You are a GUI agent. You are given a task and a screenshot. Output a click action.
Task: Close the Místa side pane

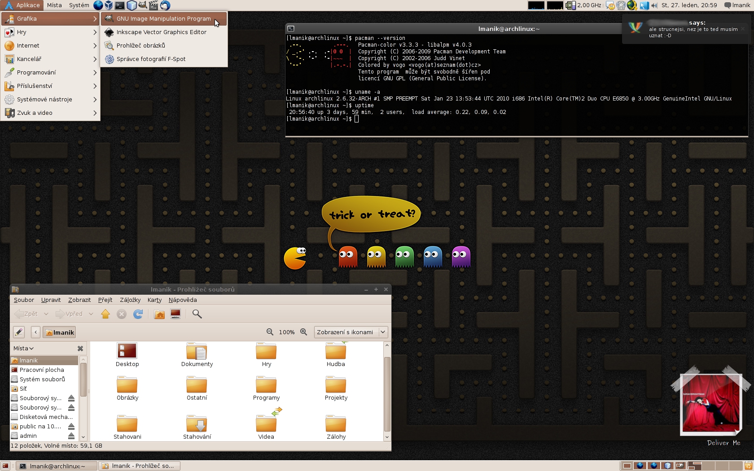[x=80, y=349]
